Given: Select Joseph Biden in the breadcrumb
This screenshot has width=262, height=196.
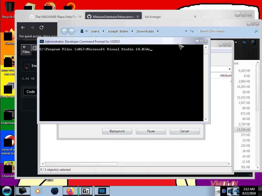Looking at the screenshot, I should coord(118,31).
